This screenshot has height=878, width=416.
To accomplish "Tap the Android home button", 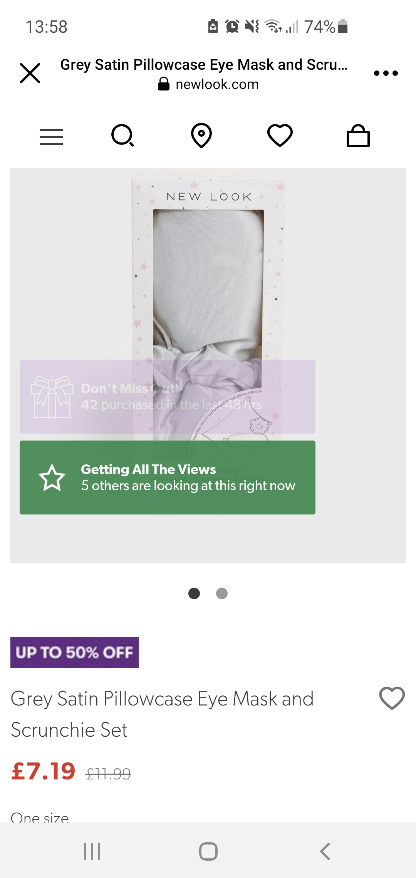I will 208,851.
